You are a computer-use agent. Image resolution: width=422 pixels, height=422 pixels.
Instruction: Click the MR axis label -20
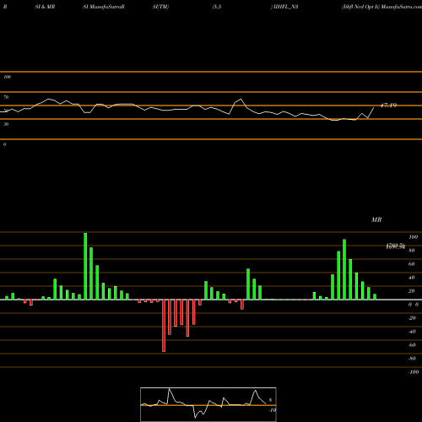click(412, 318)
